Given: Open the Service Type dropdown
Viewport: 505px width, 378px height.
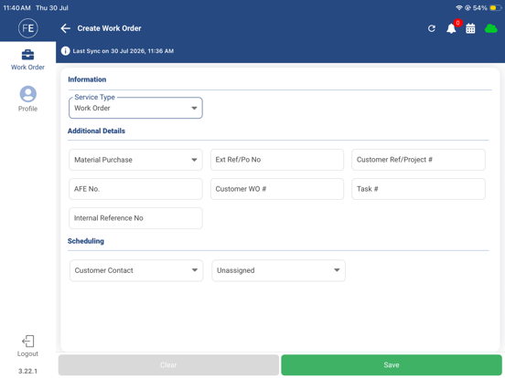Looking at the screenshot, I should coord(135,108).
